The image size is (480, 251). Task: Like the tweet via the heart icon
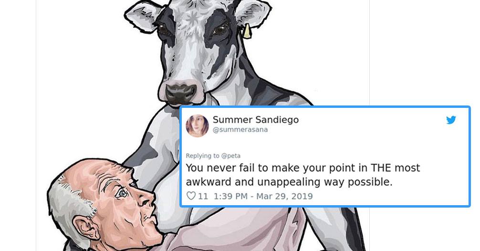pos(191,196)
